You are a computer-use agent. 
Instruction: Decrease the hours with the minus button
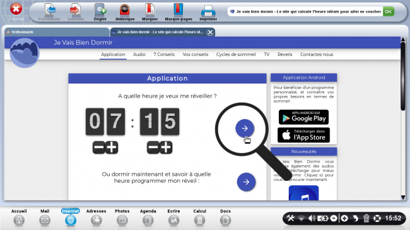[x=99, y=147]
